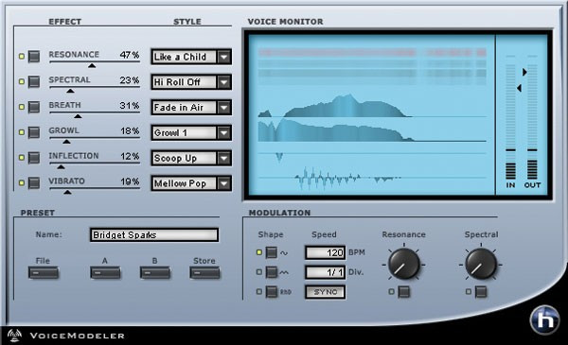Open the Growl 1 style dropdown
The image size is (568, 345).
pyautogui.click(x=191, y=132)
